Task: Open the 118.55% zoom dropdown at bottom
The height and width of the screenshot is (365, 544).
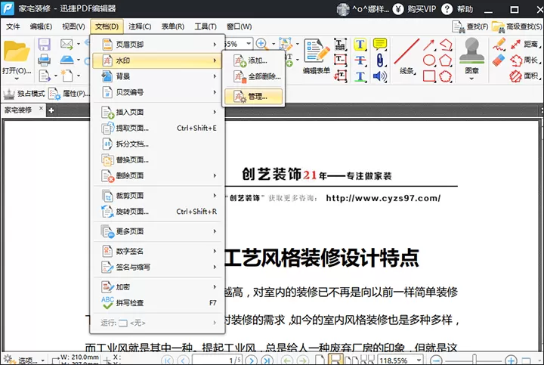Action: click(419, 360)
